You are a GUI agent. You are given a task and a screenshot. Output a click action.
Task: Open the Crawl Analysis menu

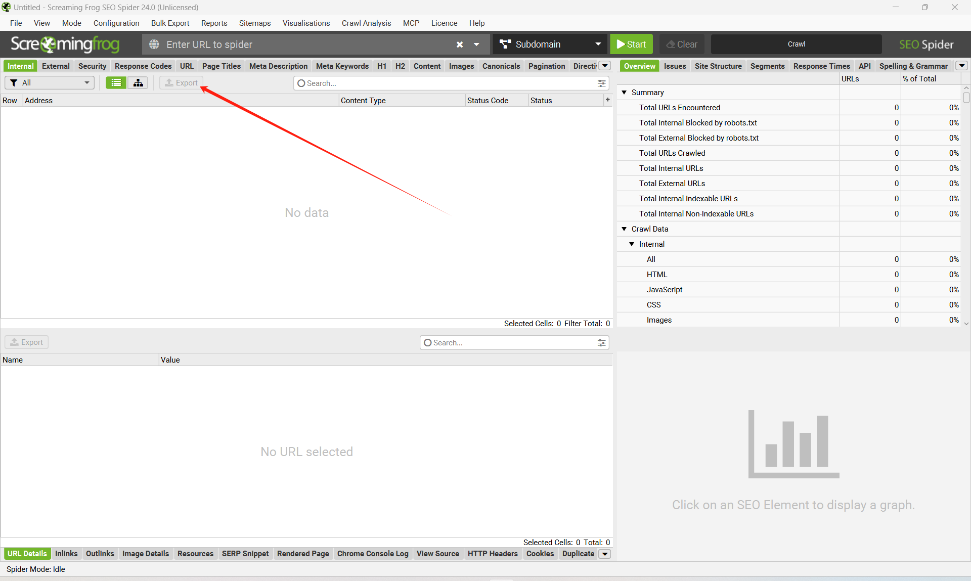tap(366, 23)
